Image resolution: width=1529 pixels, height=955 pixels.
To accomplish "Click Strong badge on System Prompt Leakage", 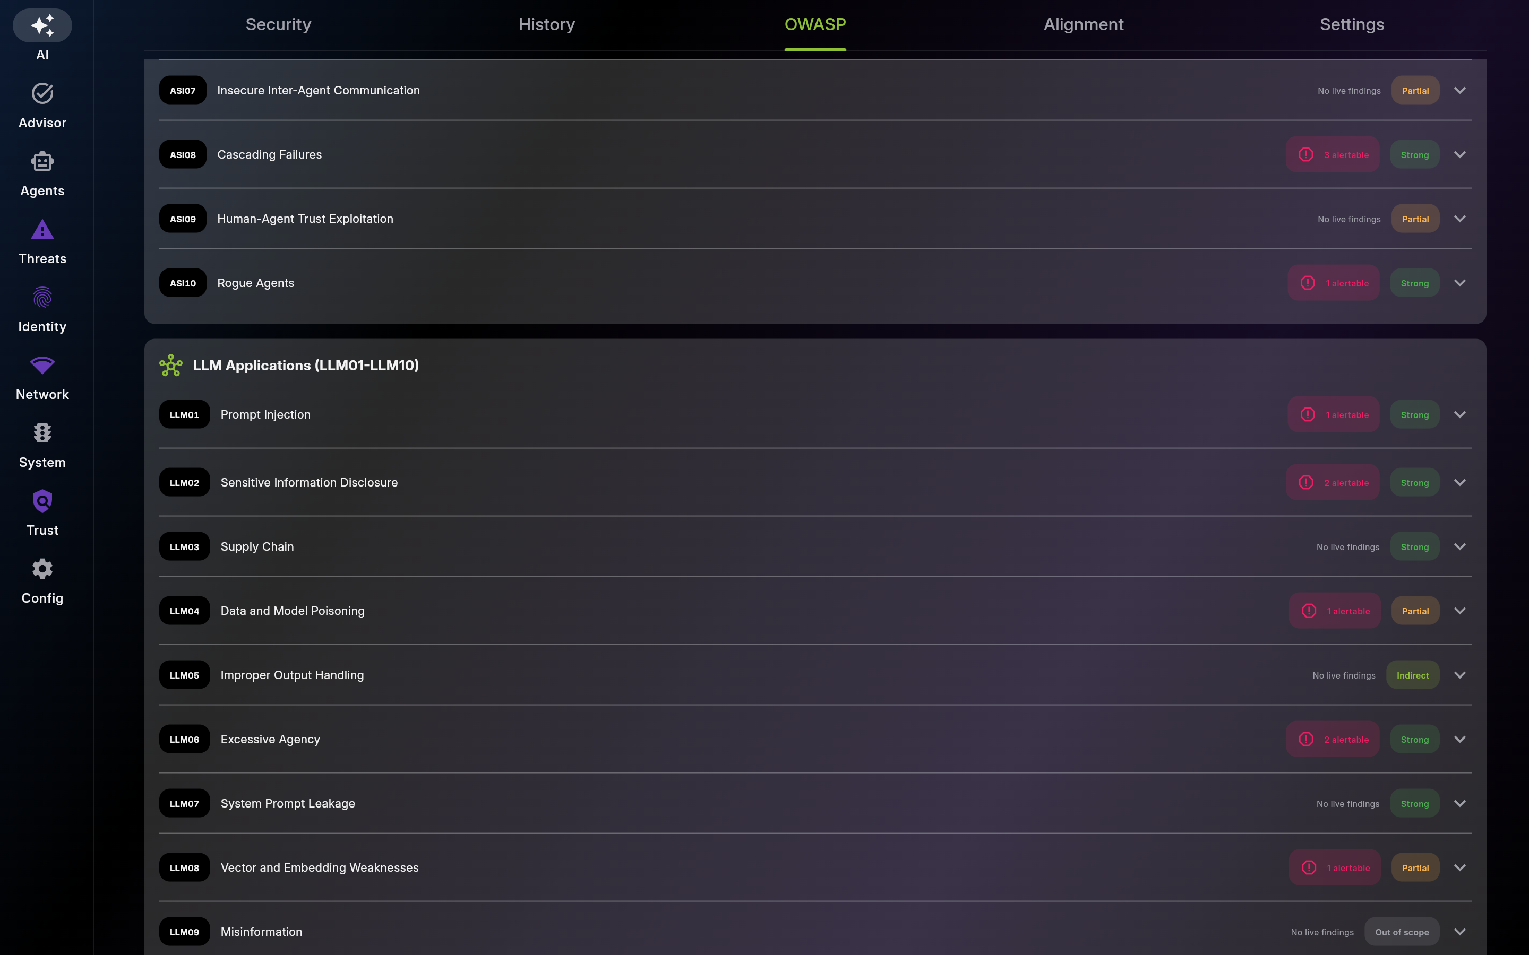I will pyautogui.click(x=1415, y=803).
